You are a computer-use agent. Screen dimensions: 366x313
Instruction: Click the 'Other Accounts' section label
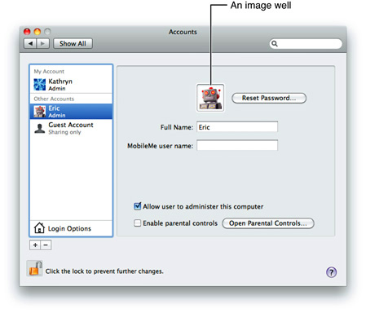coord(54,99)
